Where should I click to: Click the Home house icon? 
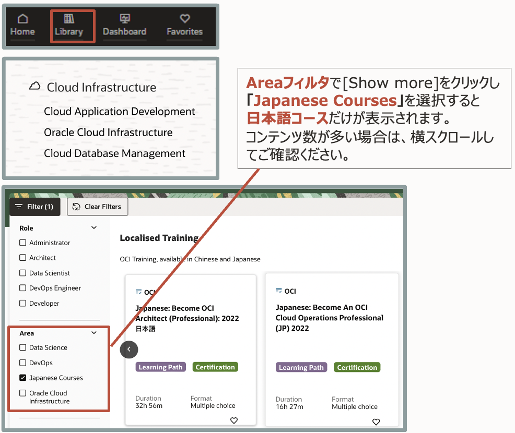point(22,19)
